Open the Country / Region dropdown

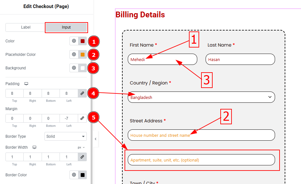click(x=201, y=97)
